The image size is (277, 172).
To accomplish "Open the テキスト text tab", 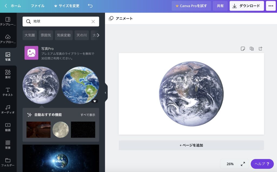I will [x=8, y=92].
